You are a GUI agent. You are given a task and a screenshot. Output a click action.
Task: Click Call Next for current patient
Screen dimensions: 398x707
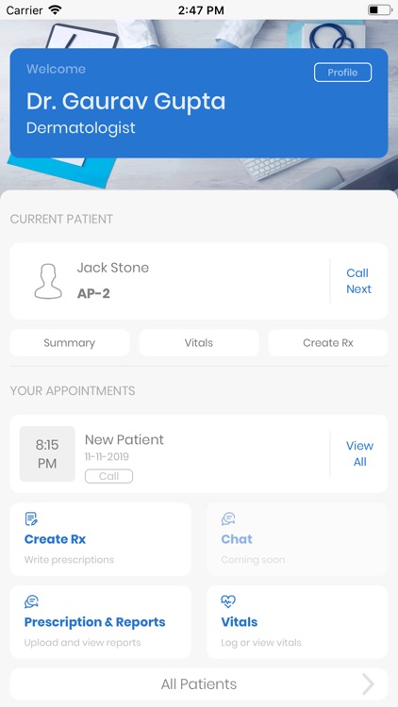pos(358,281)
